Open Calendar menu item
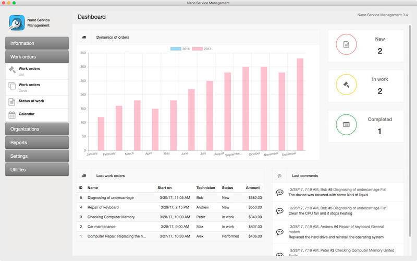This screenshot has width=417, height=261. click(x=37, y=115)
